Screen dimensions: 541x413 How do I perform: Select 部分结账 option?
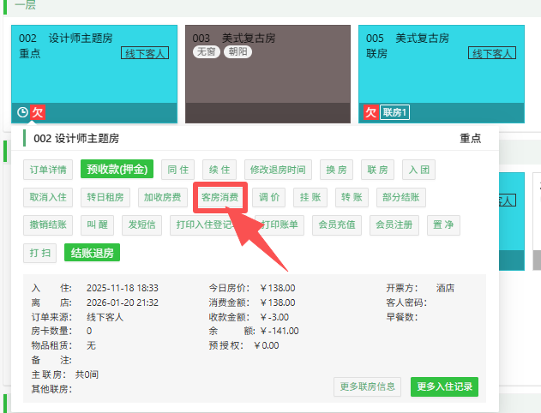point(400,197)
